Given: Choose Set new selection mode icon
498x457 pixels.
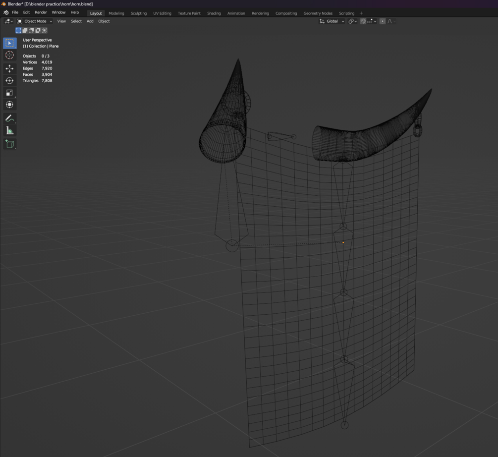Looking at the screenshot, I should click(18, 31).
